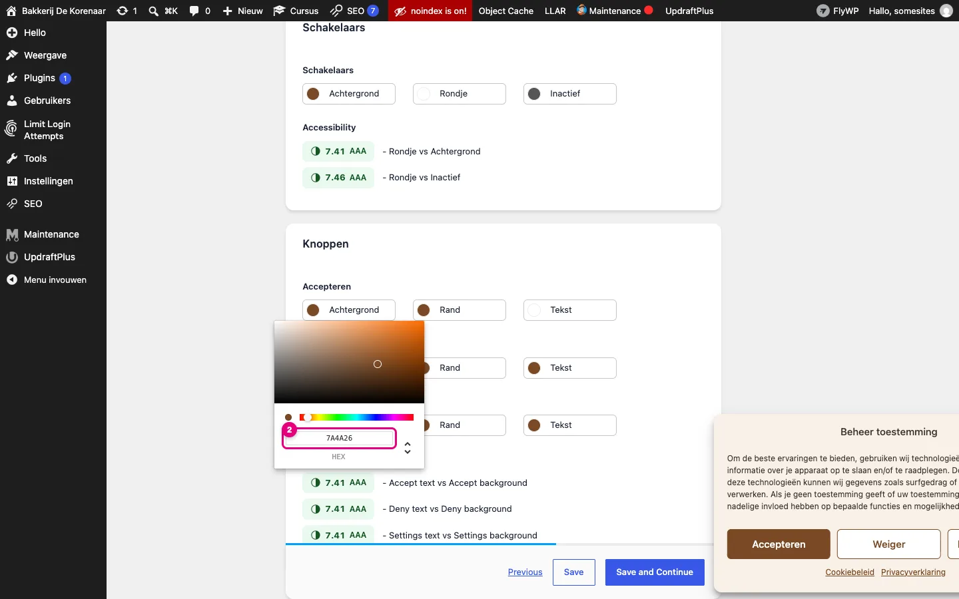Collapse the menu with Menu invouwen
This screenshot has height=599, width=959.
coord(53,280)
